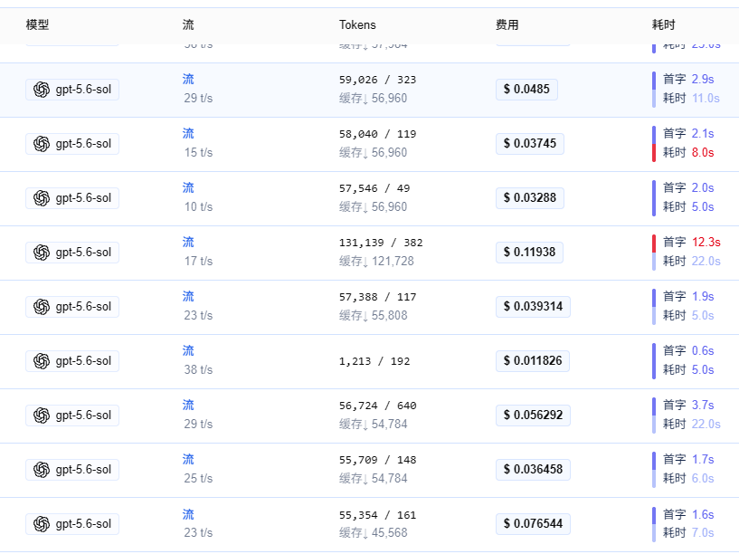Click the gpt-5.6-sol model name in the 55,709 / 148 row
739x554 pixels.
click(x=83, y=470)
